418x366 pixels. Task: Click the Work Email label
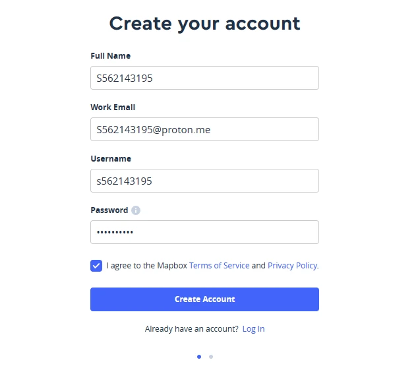(113, 107)
